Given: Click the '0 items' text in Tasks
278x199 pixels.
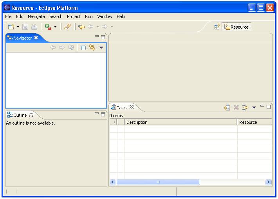Looking at the screenshot, I should pos(116,116).
